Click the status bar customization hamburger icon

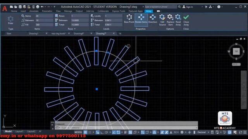[245, 132]
